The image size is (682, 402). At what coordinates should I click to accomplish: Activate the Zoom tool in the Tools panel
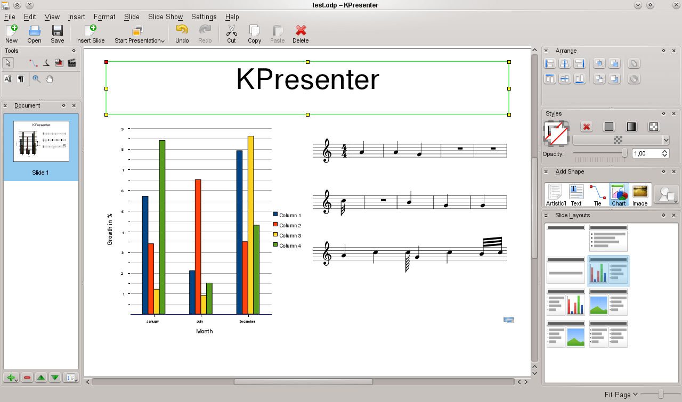[36, 79]
